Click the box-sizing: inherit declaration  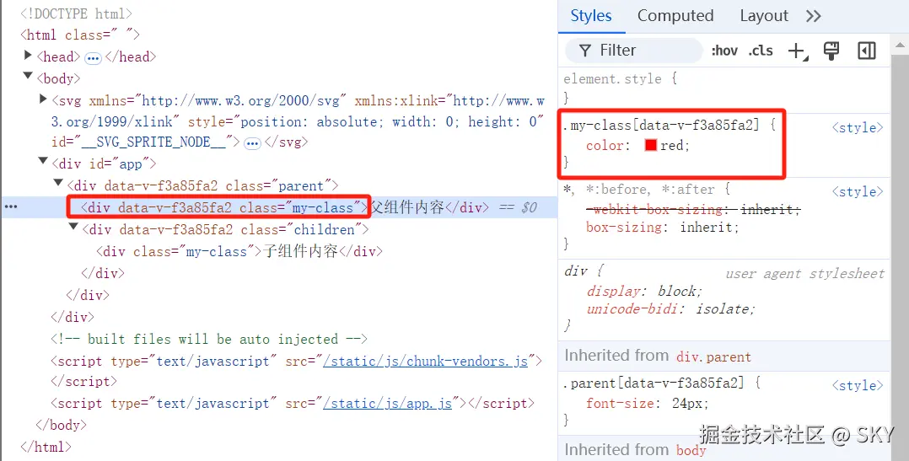coord(663,227)
